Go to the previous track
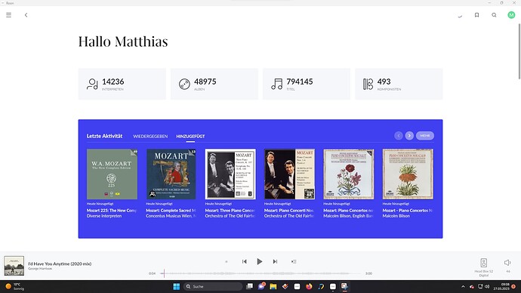521x293 pixels. pyautogui.click(x=244, y=262)
